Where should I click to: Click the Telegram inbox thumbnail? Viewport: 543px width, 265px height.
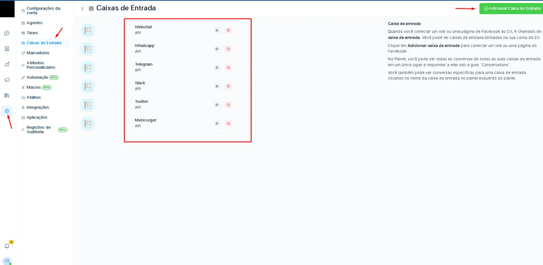tap(88, 68)
